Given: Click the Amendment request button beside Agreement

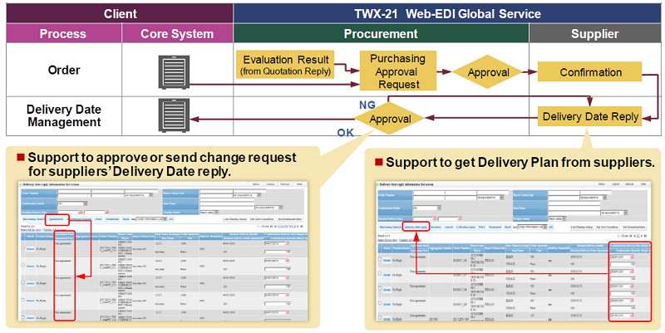Looking at the screenshot, I should click(x=79, y=219).
